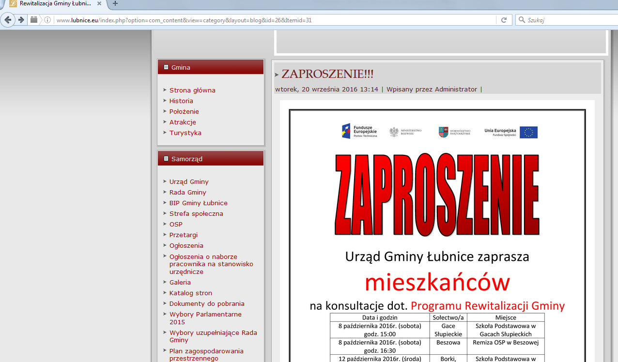Click the 'Sołectwo/a' column header
The height and width of the screenshot is (362, 618).
tap(448, 317)
